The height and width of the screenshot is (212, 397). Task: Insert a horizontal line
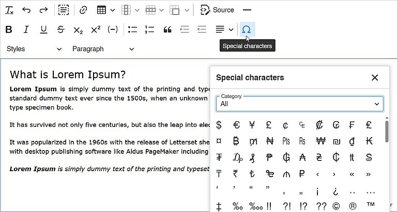[247, 10]
